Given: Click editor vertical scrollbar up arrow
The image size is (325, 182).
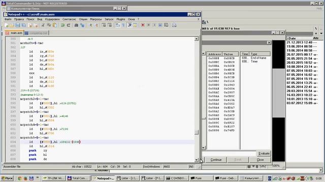Looking at the screenshot, I should [x=197, y=39].
